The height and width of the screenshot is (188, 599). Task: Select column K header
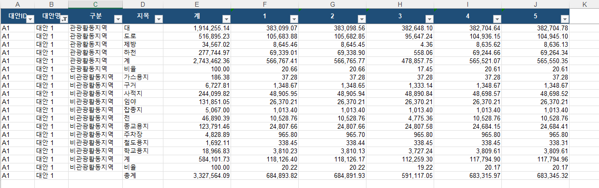click(x=584, y=4)
